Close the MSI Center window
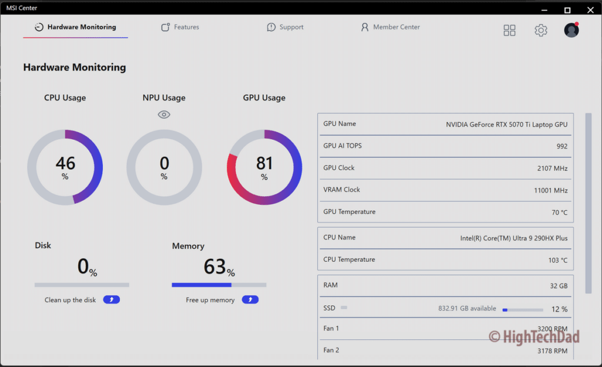 (590, 10)
